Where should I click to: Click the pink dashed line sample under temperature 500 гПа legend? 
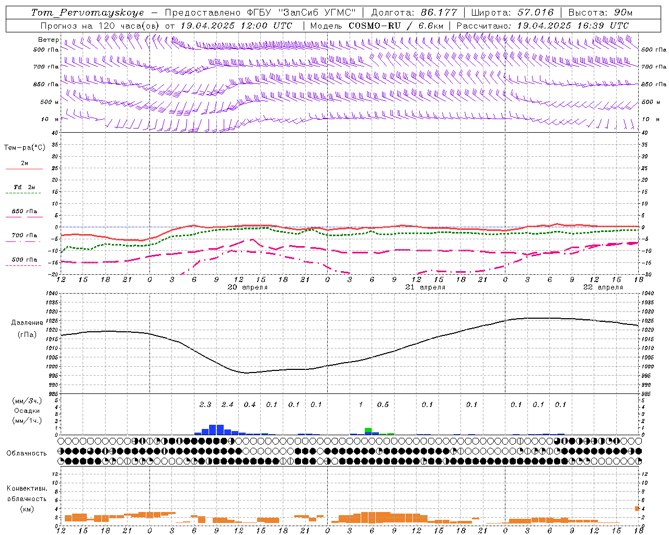[24, 265]
